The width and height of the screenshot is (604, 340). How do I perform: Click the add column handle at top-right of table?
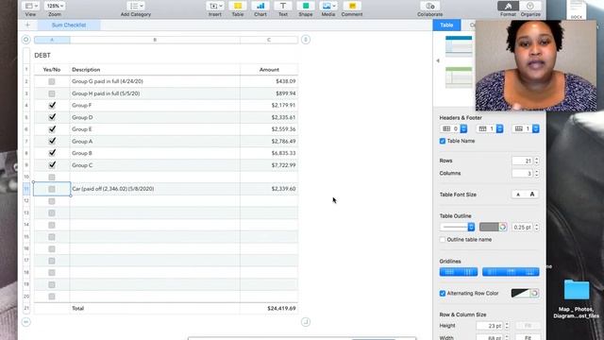[x=306, y=40]
